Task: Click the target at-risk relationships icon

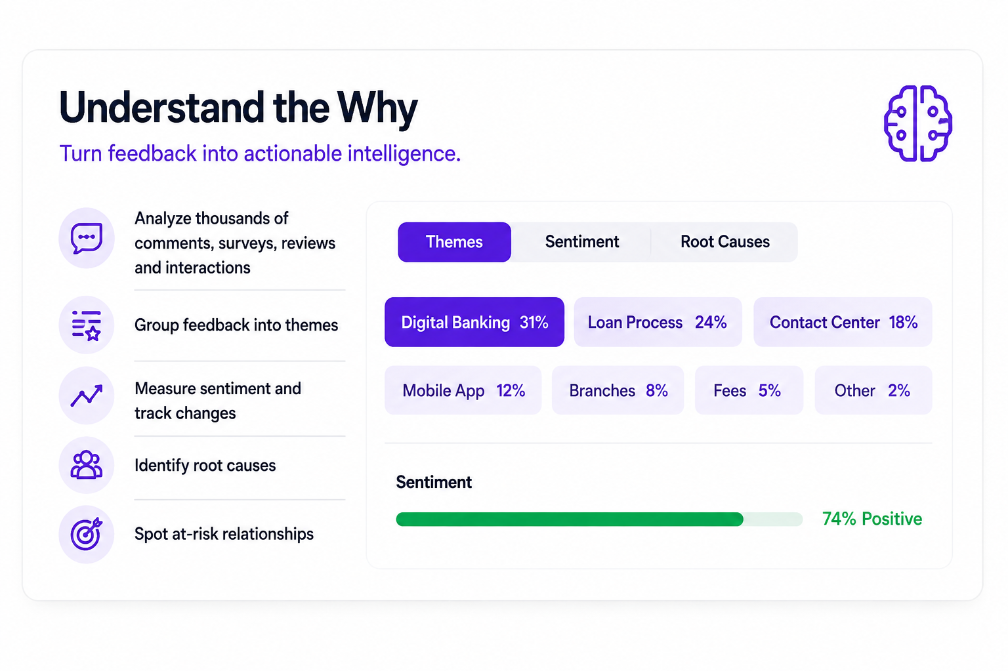Action: coord(87,534)
